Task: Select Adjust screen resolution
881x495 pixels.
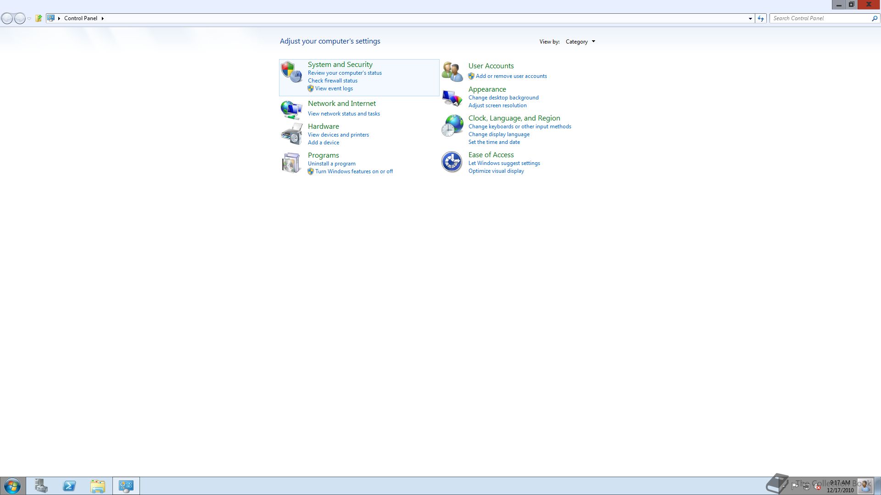Action: (497, 105)
